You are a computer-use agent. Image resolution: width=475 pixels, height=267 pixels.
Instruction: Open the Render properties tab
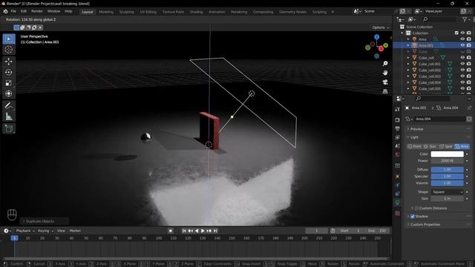pos(398,120)
